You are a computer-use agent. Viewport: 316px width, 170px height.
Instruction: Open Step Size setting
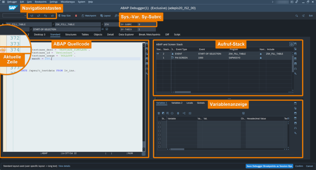pos(64,16)
